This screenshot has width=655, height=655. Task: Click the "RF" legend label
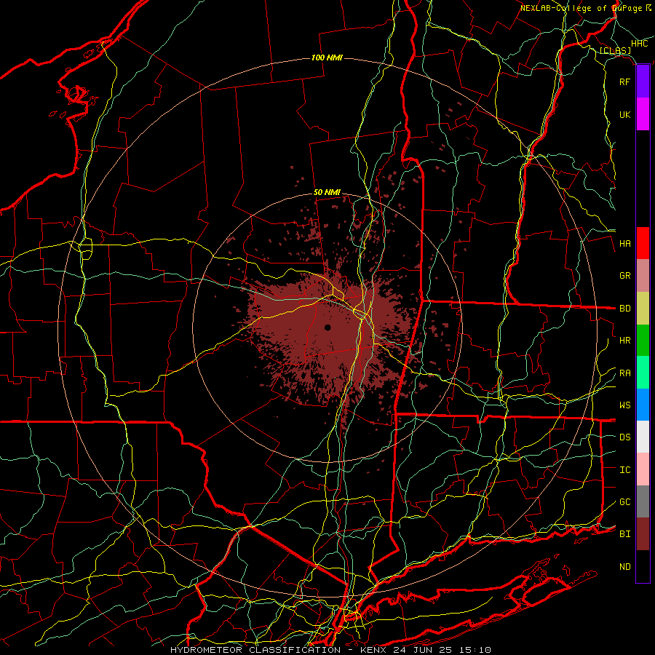point(624,82)
